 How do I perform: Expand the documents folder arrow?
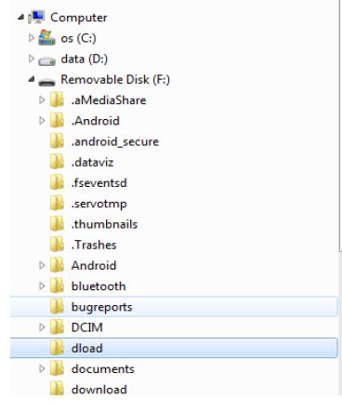(x=42, y=368)
